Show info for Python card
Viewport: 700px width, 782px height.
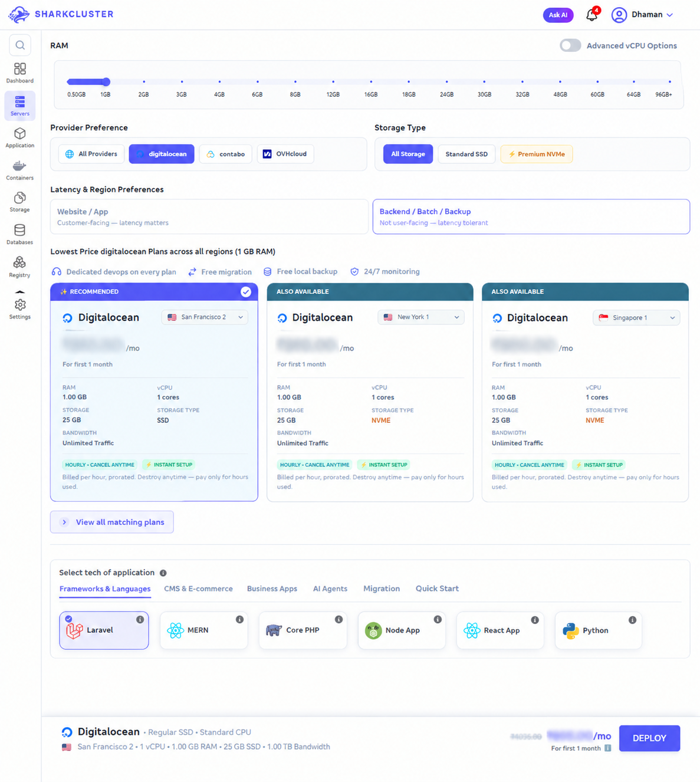click(x=632, y=620)
